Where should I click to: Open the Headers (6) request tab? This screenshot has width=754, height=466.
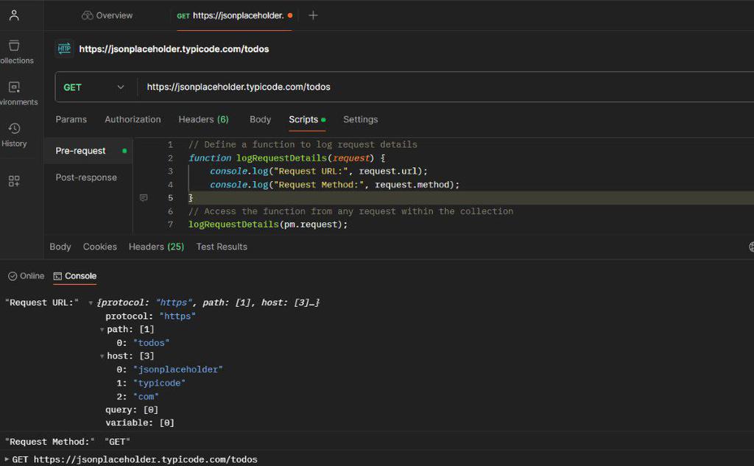(203, 119)
